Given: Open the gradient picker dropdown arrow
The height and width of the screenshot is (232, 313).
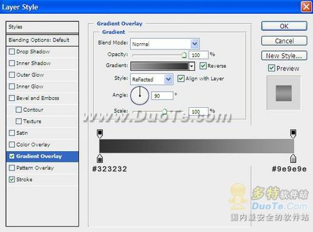Looking at the screenshot, I should [192, 66].
